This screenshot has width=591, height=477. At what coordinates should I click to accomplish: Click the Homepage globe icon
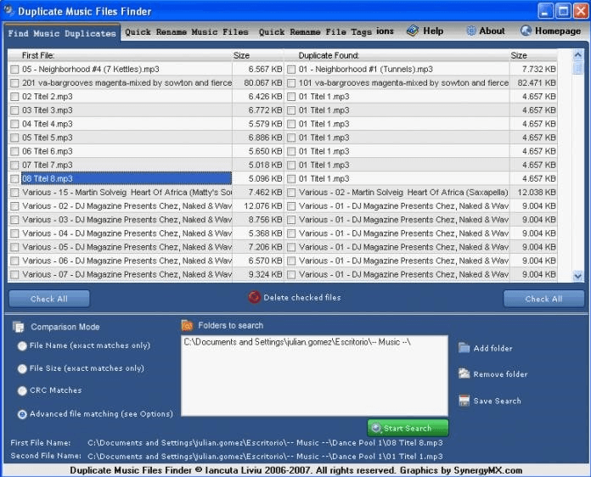(526, 31)
